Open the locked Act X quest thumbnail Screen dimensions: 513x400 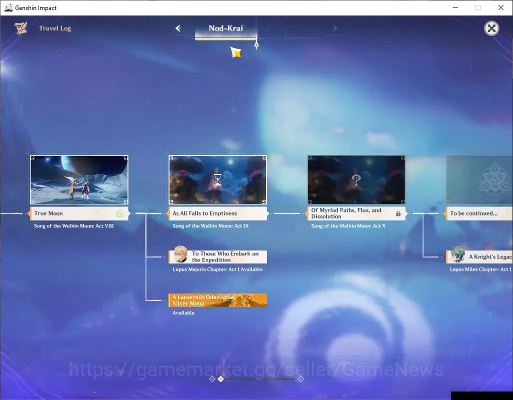tap(356, 180)
